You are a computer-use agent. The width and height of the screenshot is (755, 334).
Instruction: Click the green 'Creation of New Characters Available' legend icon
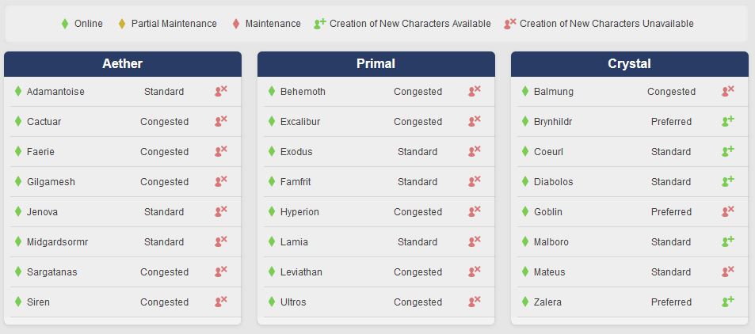click(x=320, y=24)
